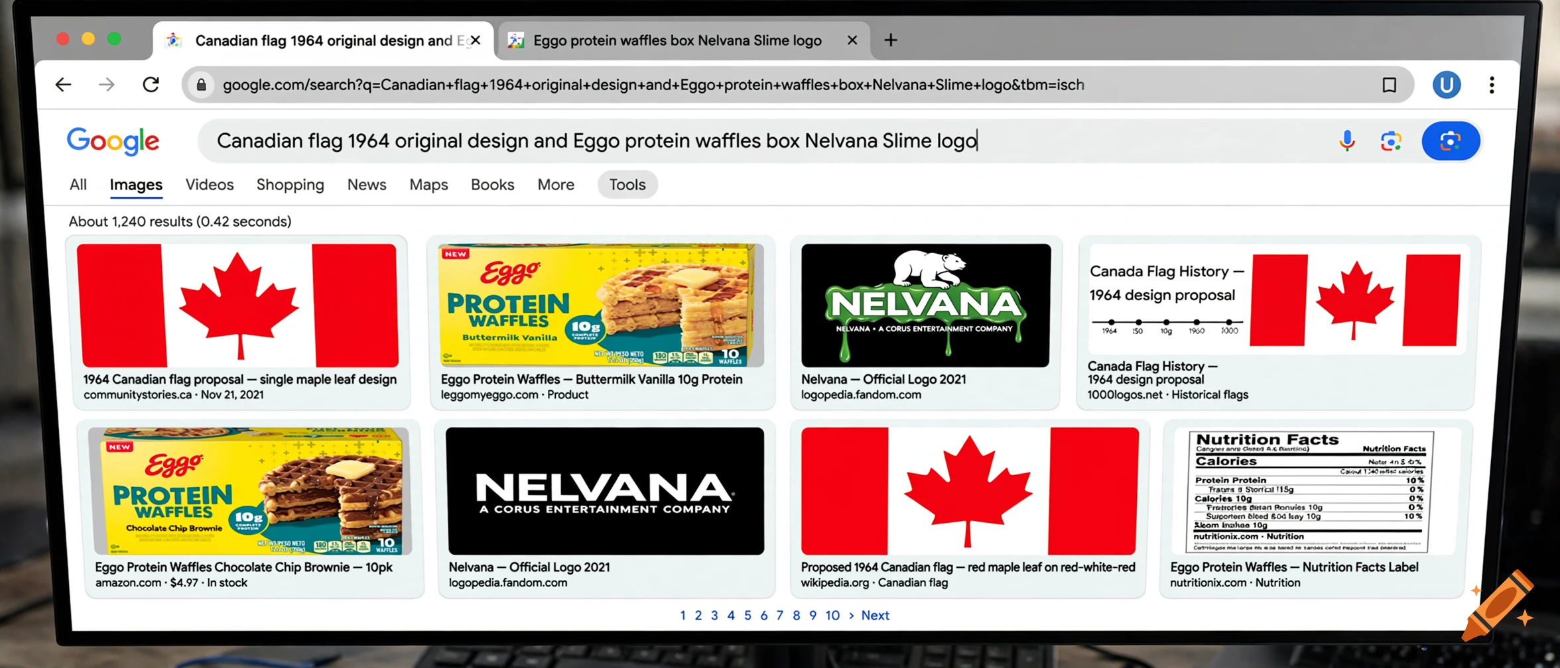Switch to the All results tab
Viewport: 1560px width, 668px height.
click(78, 184)
